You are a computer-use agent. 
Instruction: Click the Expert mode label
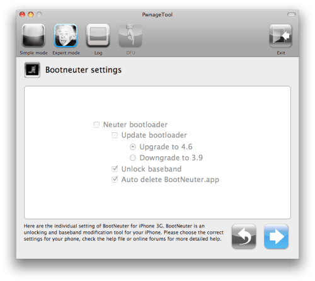pyautogui.click(x=66, y=53)
